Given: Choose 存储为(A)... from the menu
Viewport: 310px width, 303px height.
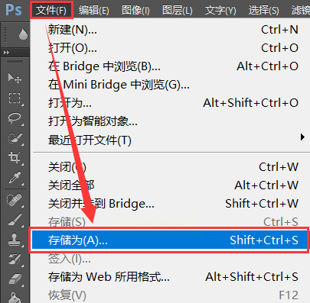Looking at the screenshot, I should (169, 240).
